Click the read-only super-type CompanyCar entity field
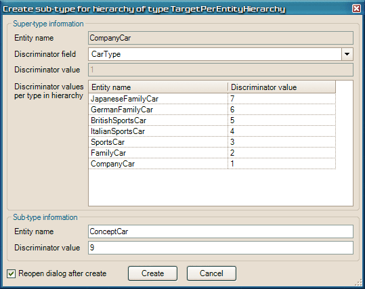365x289 pixels. pyautogui.click(x=221, y=38)
